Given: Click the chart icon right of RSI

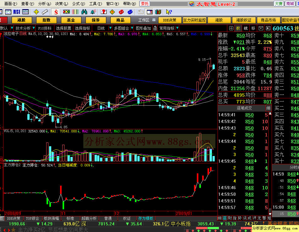Looking at the screenshot, I should (x=25, y=12).
